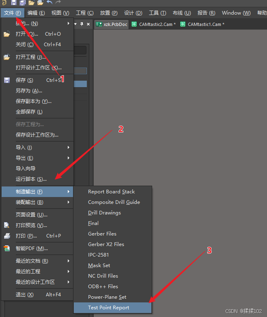Close the side panel with X icon
The width and height of the screenshot is (267, 317).
[88, 24]
